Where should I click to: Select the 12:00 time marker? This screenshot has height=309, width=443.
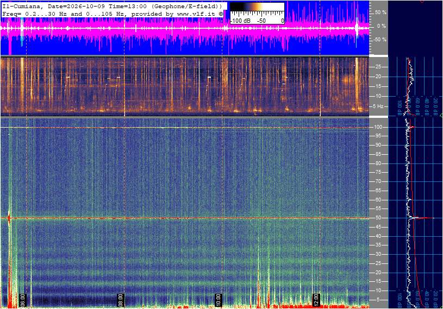pos(316,300)
